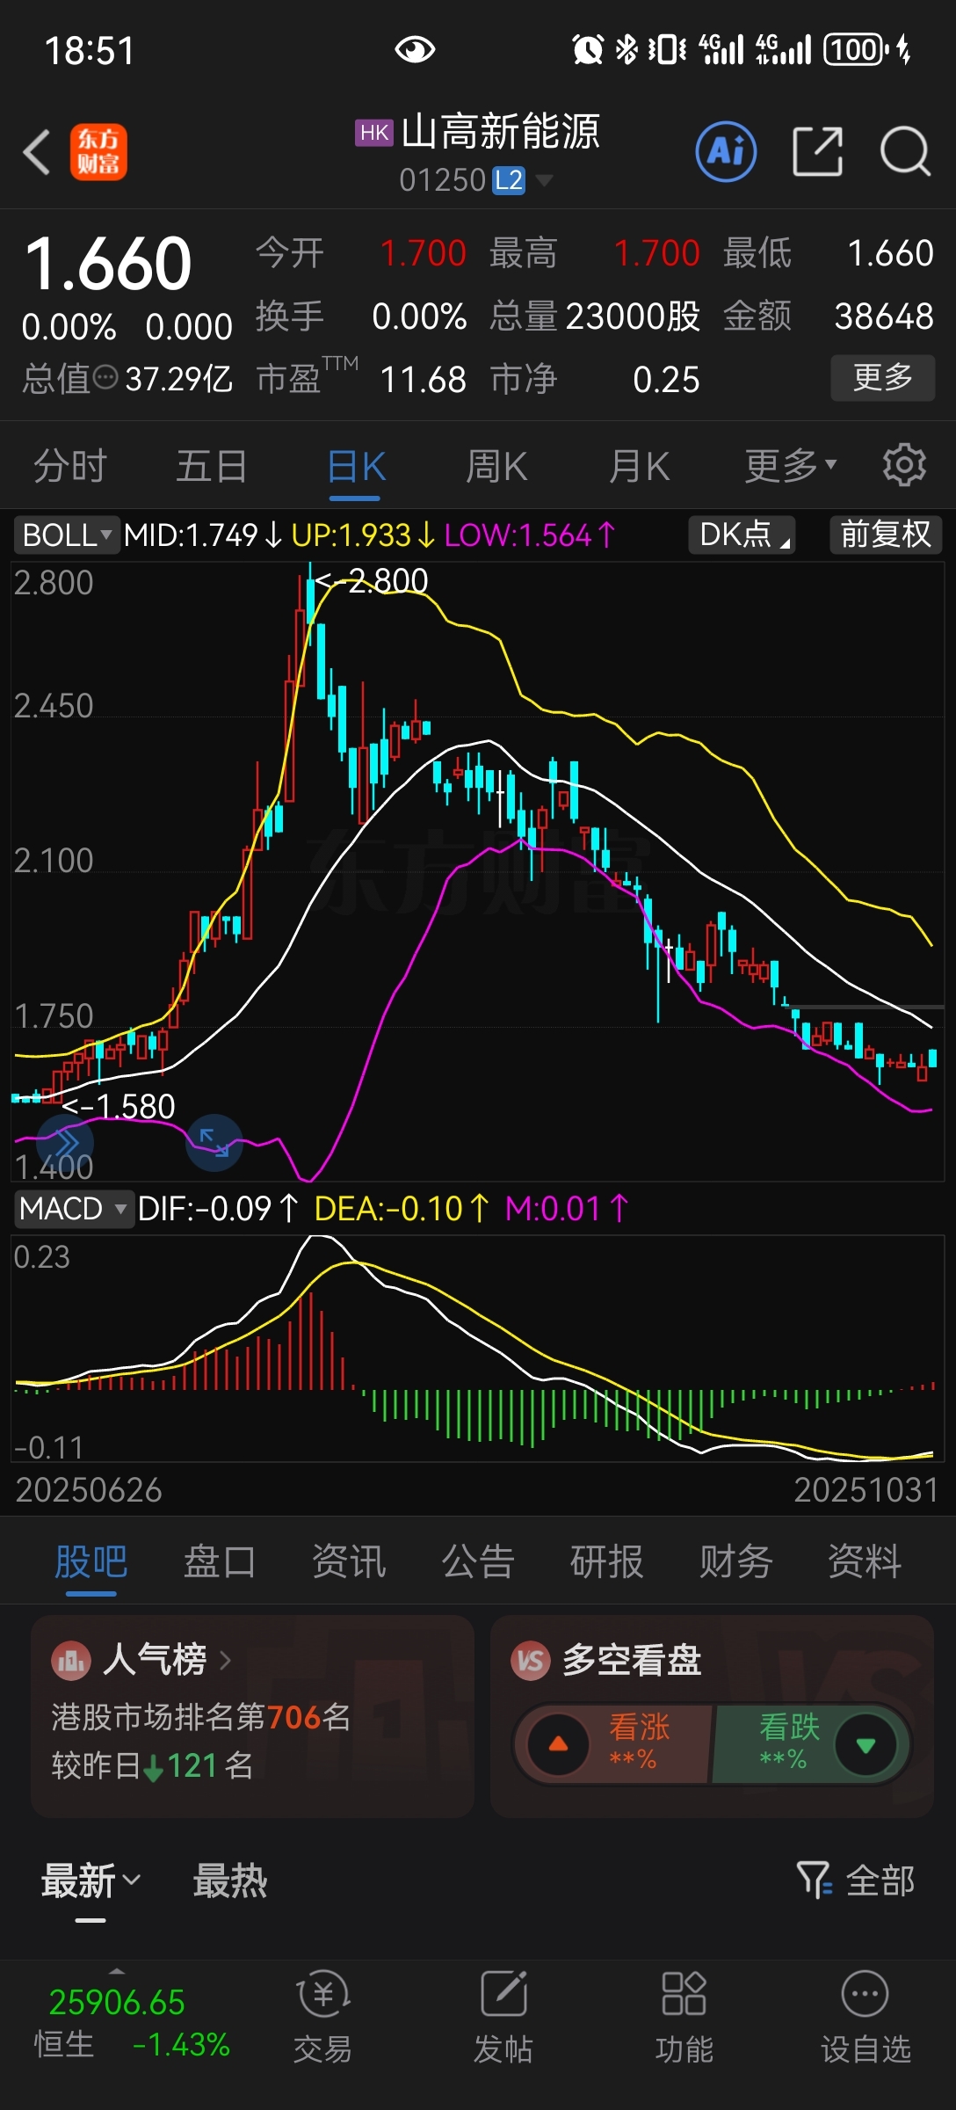Open the 全部 filter funnel icon
Image resolution: width=956 pixels, height=2110 pixels.
pos(815,1881)
